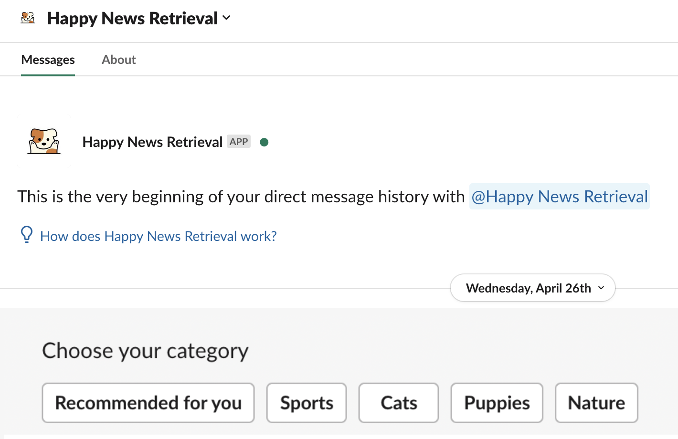
Task: Pick the Cats category button
Action: pyautogui.click(x=399, y=403)
